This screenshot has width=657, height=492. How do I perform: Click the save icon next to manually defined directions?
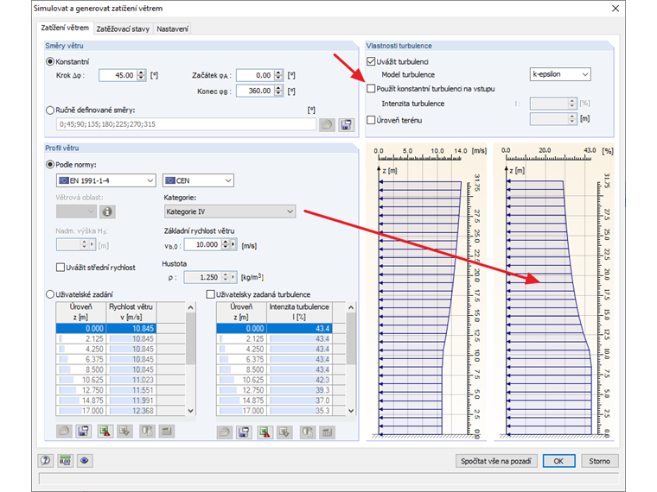(346, 124)
